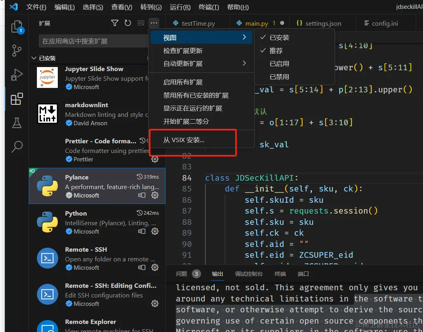The width and height of the screenshot is (423, 332).
Task: Open the 查看(V) menu
Action: point(122,7)
